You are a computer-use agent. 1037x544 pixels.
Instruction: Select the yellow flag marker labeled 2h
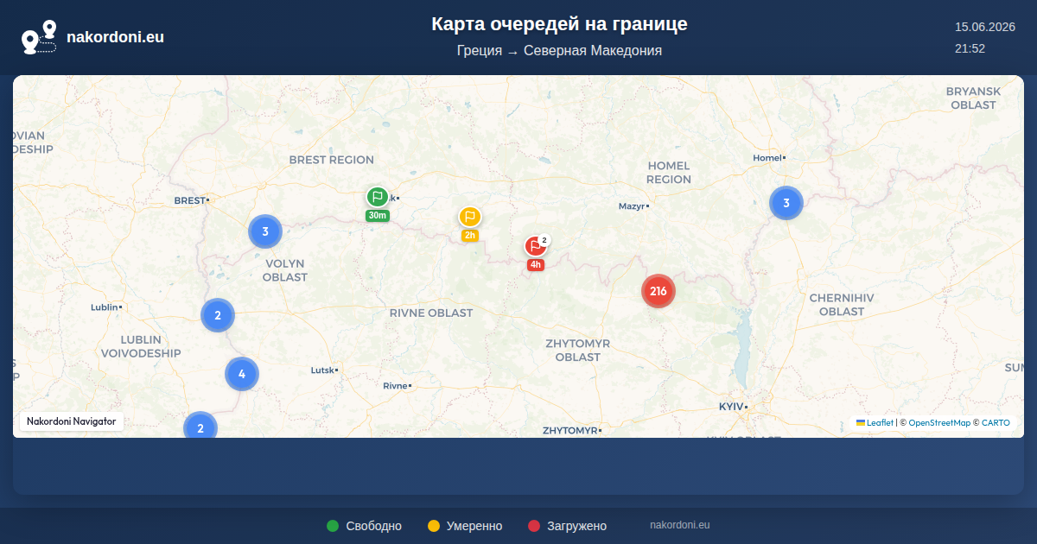click(469, 217)
